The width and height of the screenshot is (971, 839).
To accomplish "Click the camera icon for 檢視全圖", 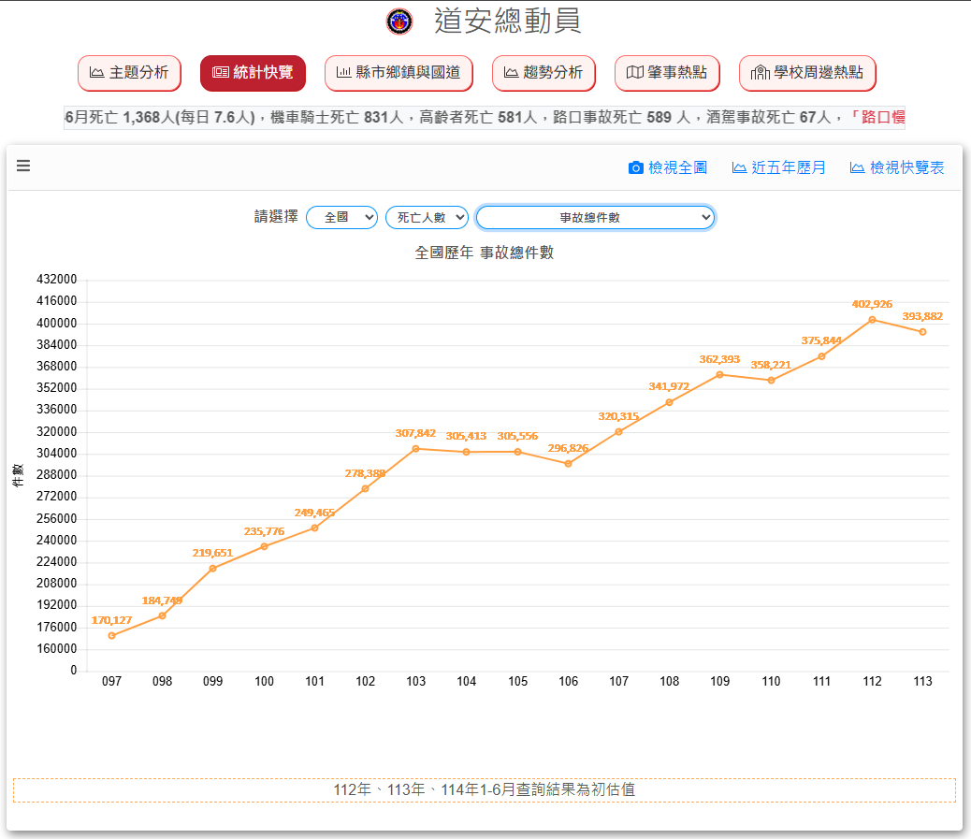I will 636,168.
